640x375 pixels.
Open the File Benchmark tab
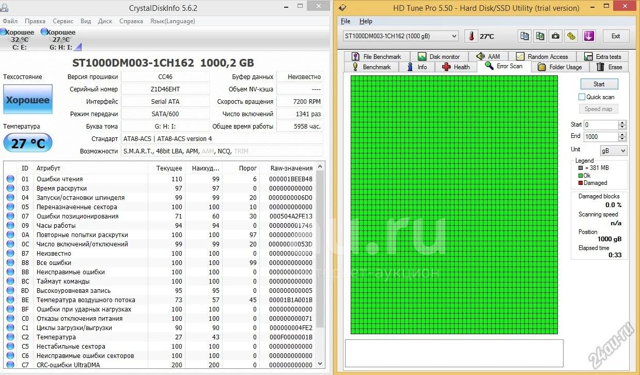377,57
